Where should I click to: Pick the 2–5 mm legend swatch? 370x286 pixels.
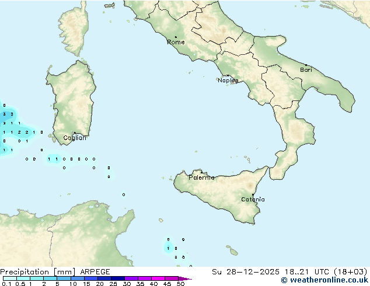point(50,278)
